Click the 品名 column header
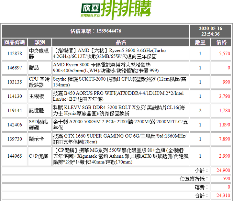This screenshot has width=233, height=201. pyautogui.click(x=121, y=42)
